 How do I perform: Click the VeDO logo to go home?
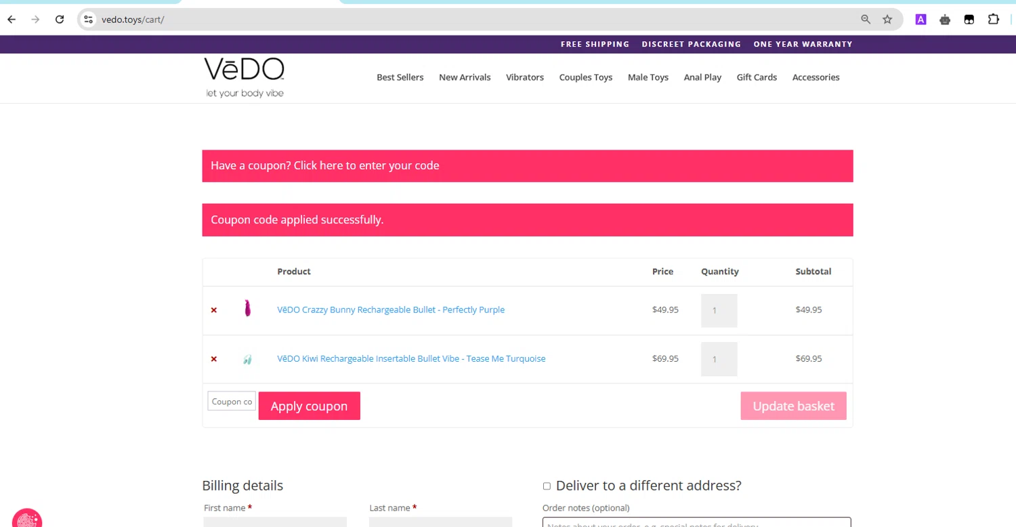(x=245, y=77)
